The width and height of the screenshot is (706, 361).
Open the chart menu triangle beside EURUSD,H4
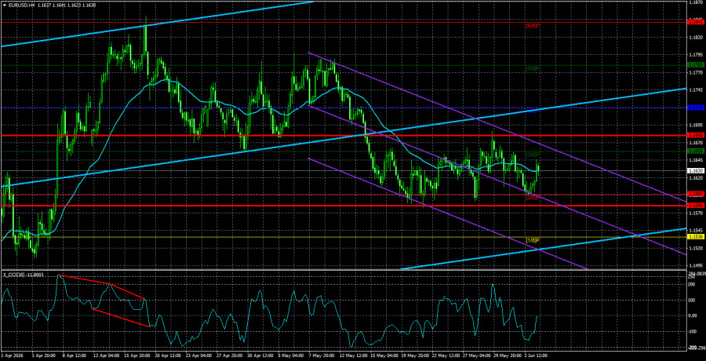(5, 5)
